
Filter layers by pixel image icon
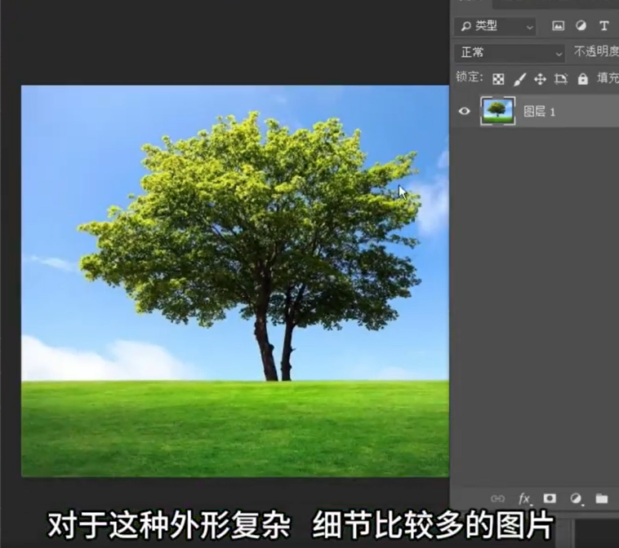[558, 26]
